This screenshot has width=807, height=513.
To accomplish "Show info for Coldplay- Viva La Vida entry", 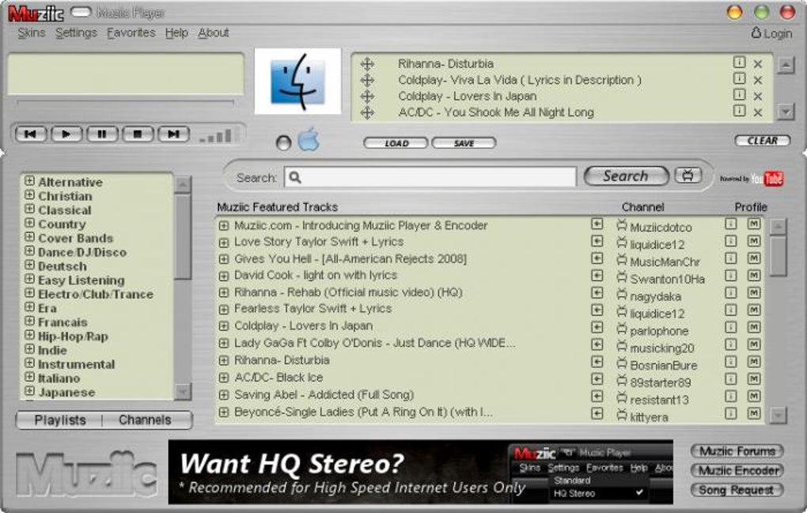I will (739, 79).
